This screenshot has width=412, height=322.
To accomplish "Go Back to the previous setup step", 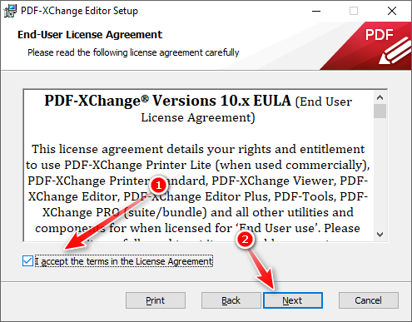I will [231, 300].
